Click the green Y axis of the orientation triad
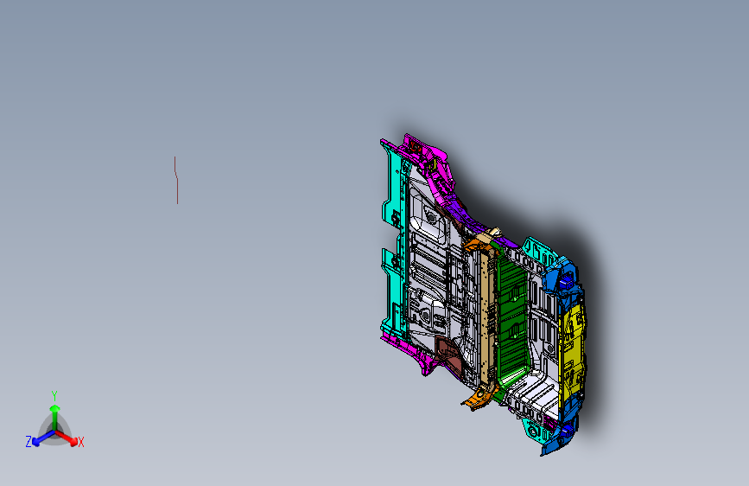 coord(55,418)
